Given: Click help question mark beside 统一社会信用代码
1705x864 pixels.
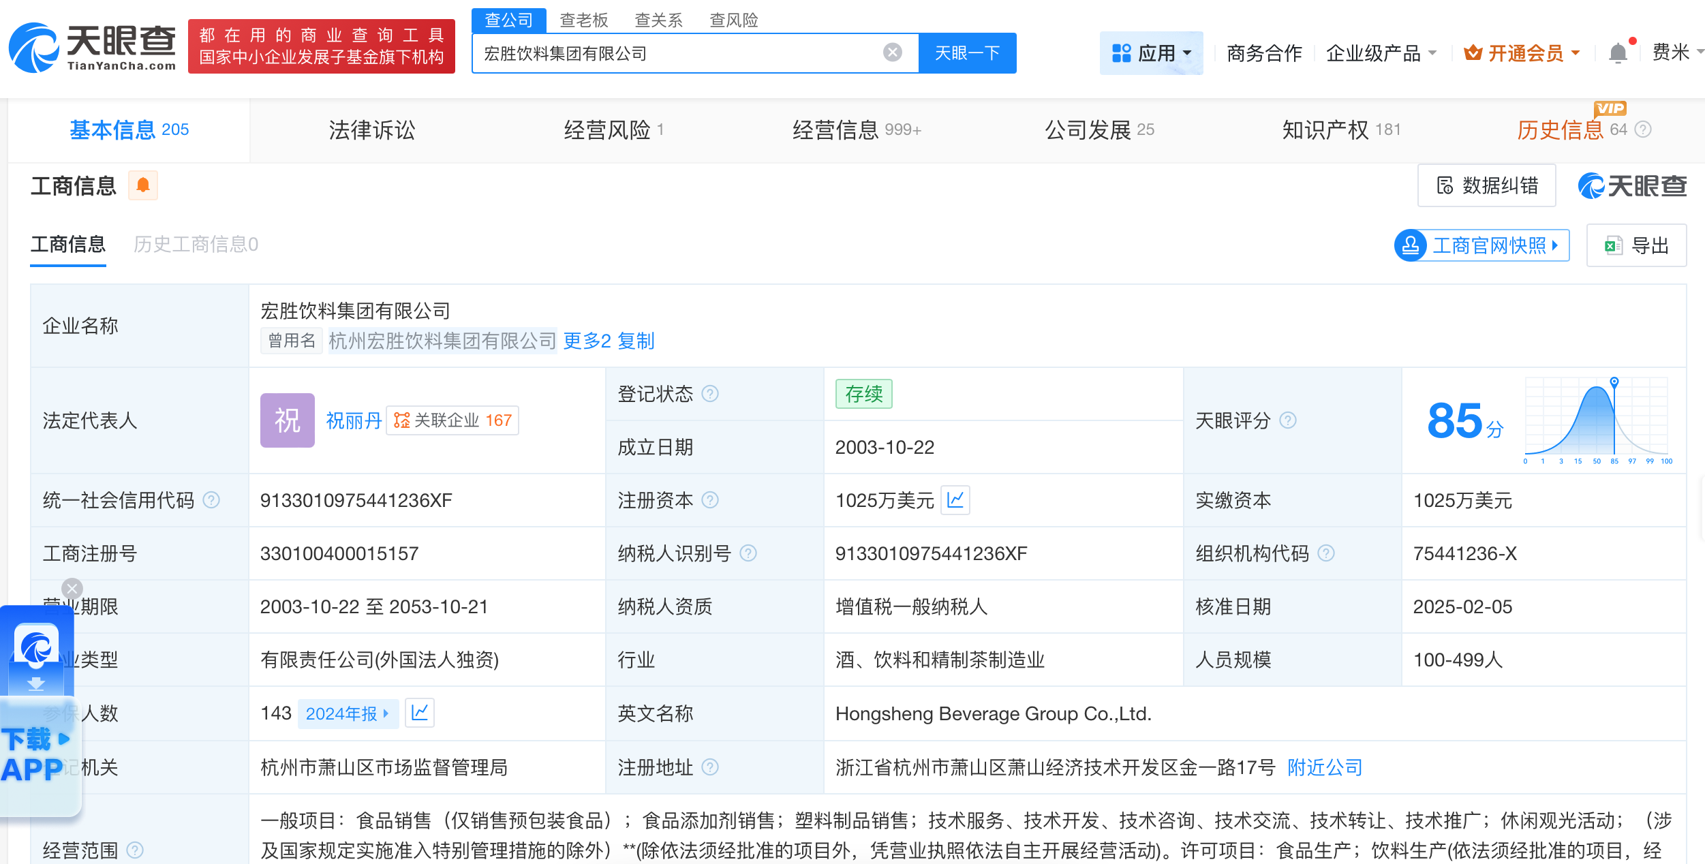Looking at the screenshot, I should [x=212, y=499].
